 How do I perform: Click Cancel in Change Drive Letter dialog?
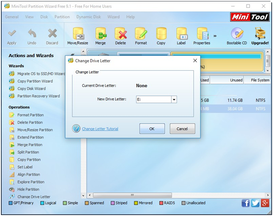pos(182,129)
